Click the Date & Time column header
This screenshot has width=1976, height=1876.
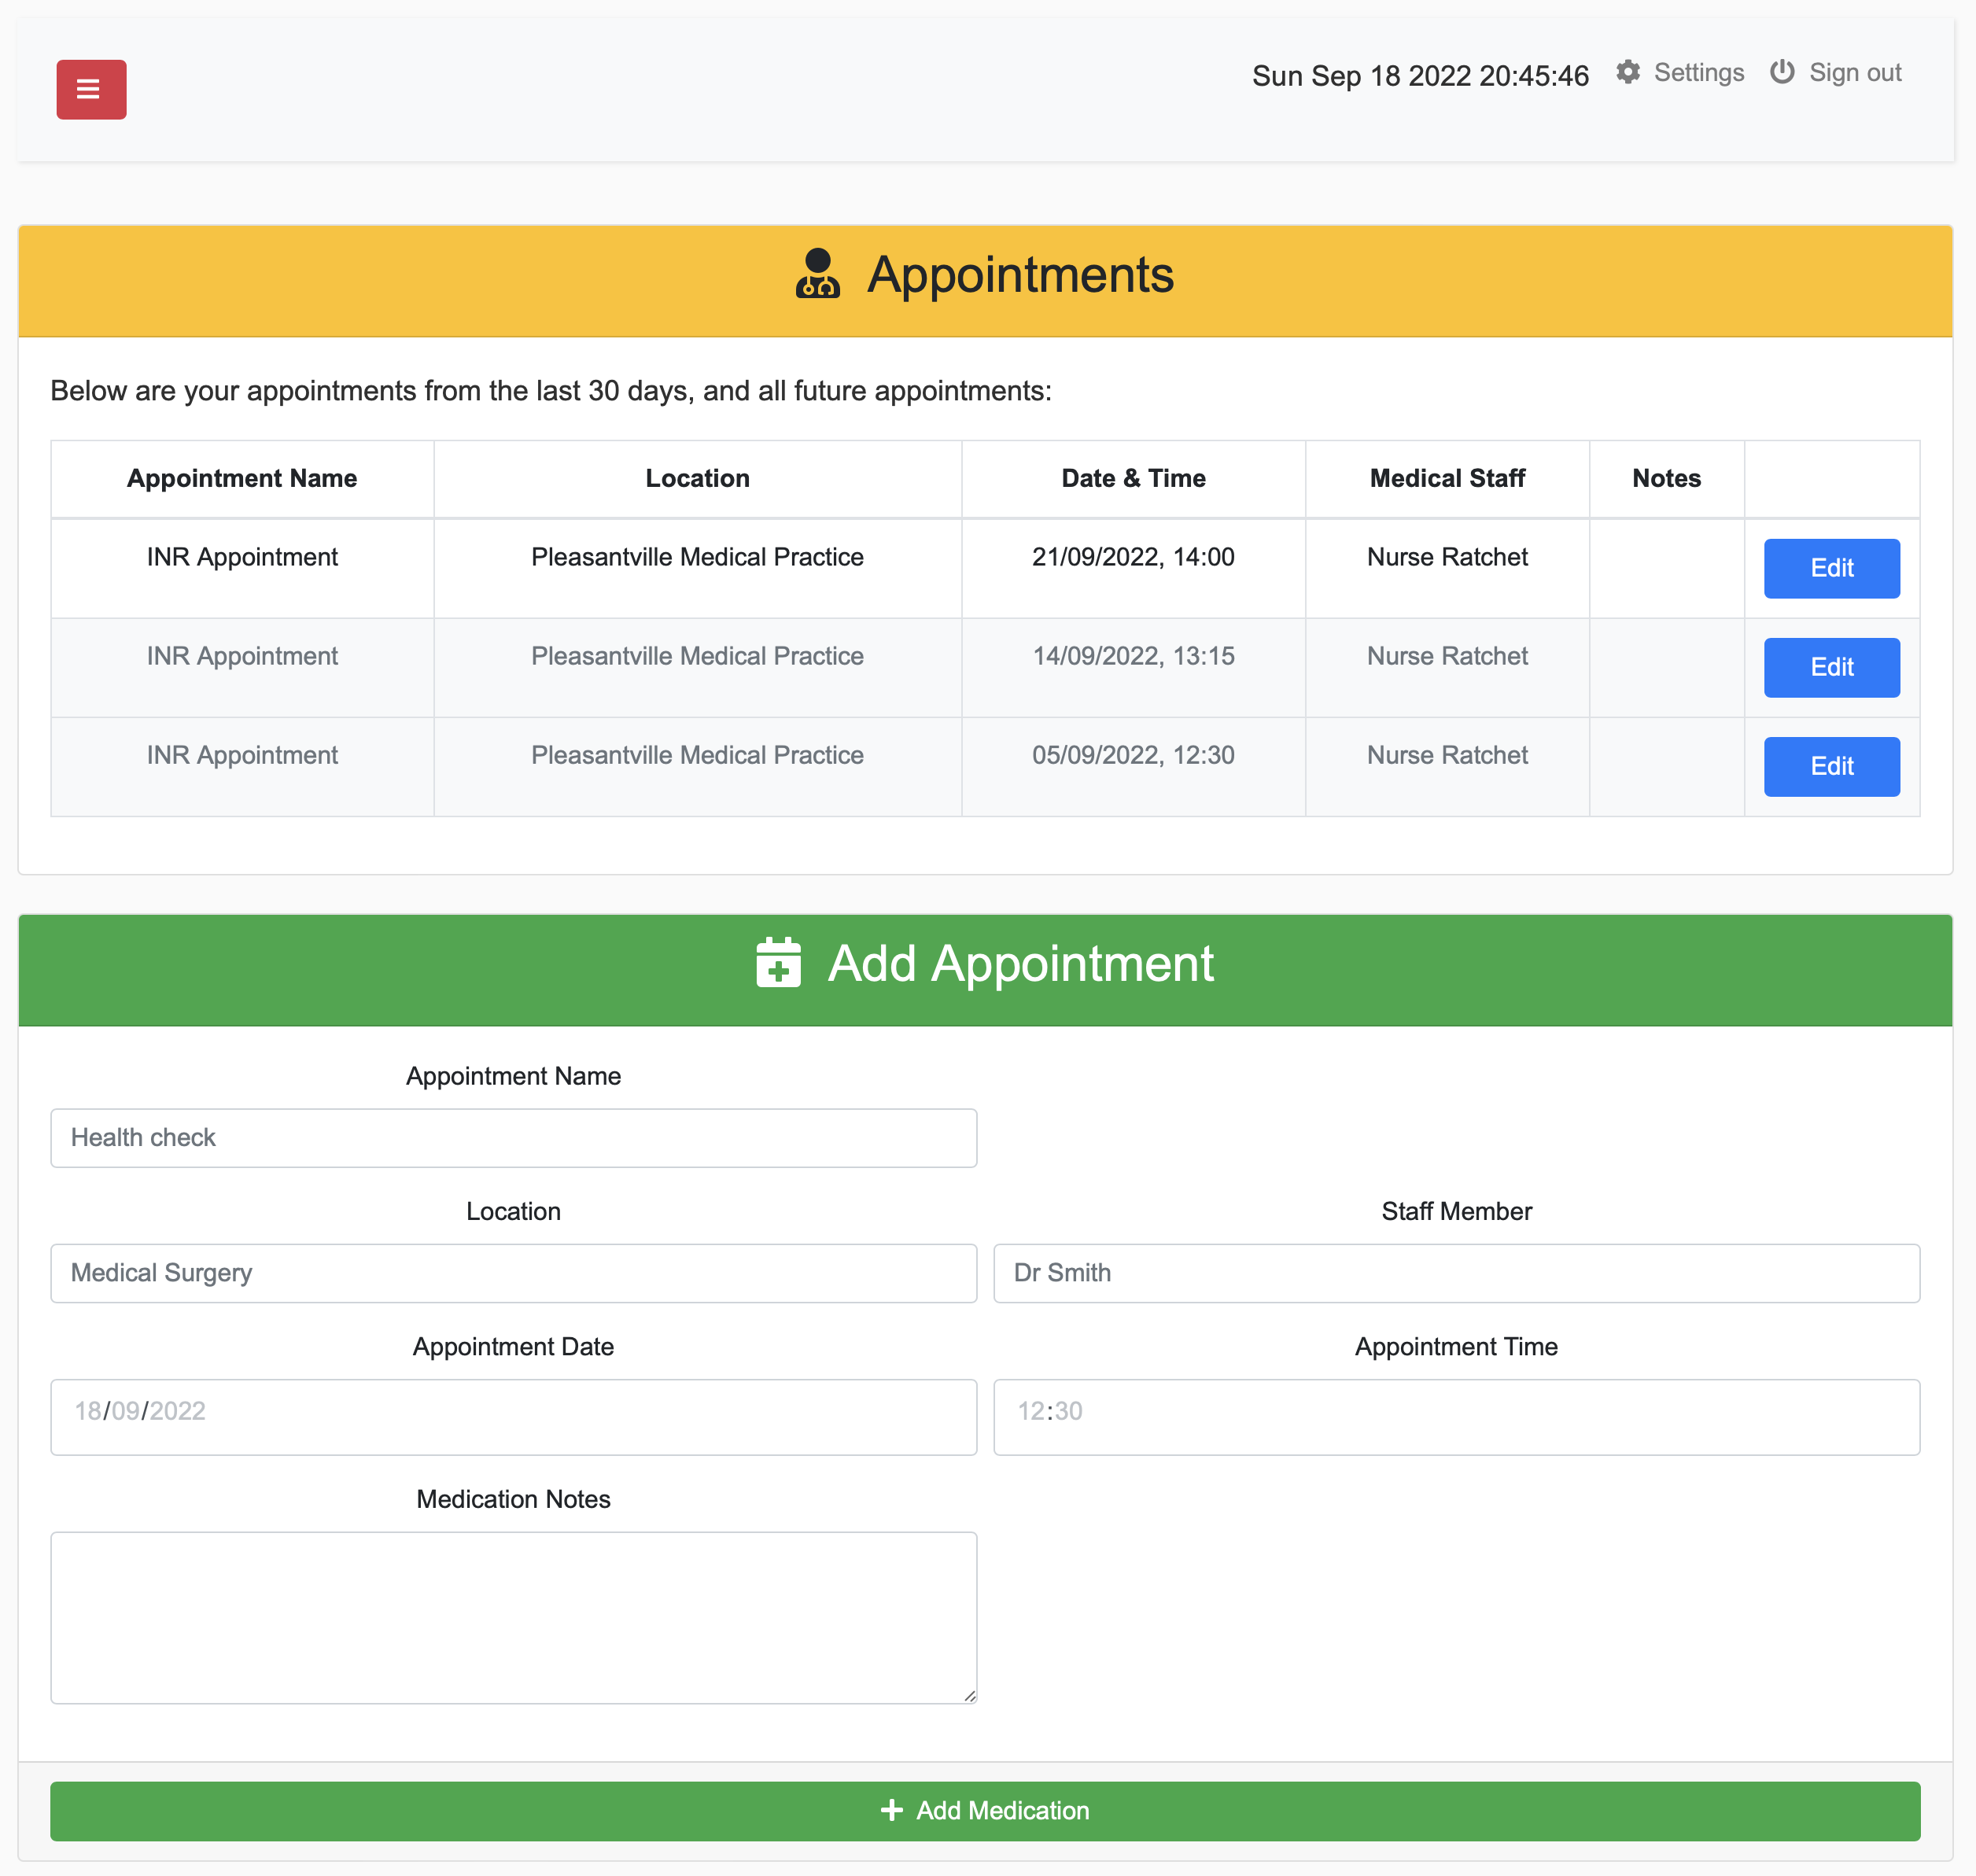tap(1133, 479)
